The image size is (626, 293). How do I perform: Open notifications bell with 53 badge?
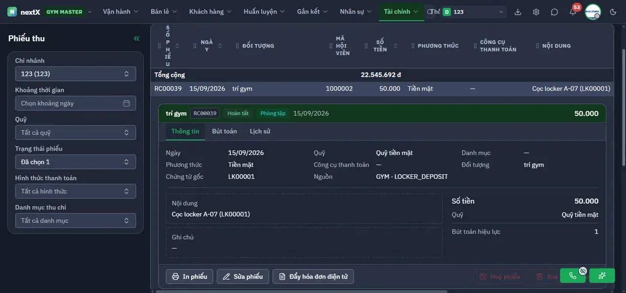click(573, 12)
